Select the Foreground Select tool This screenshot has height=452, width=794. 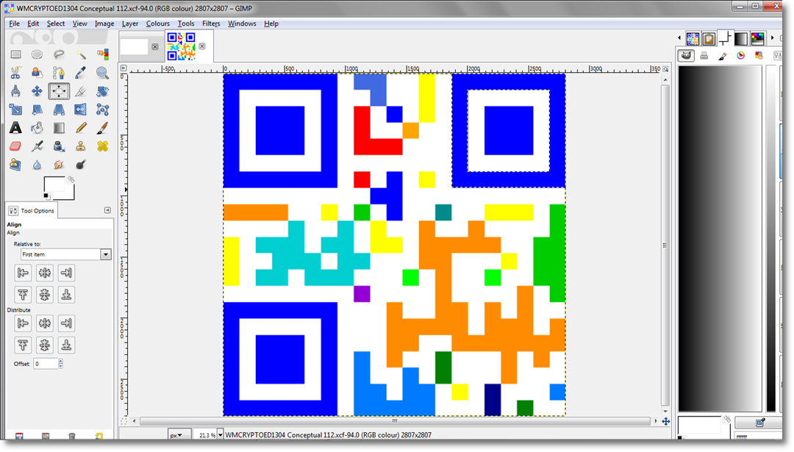point(37,73)
